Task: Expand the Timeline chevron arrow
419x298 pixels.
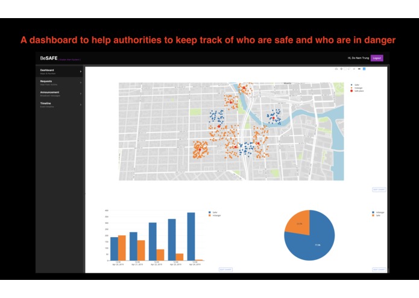Action: 81,105
